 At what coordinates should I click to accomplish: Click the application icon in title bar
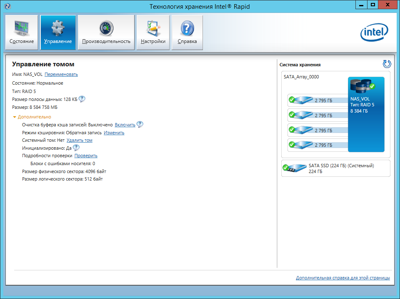tap(7, 6)
